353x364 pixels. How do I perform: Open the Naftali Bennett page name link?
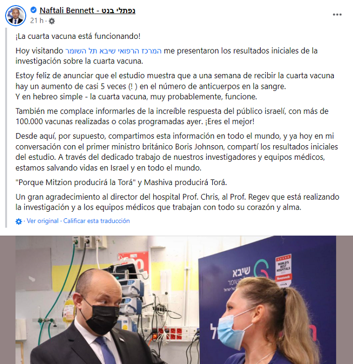click(x=87, y=11)
